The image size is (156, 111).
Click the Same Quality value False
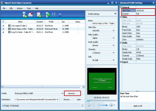[x=145, y=36]
